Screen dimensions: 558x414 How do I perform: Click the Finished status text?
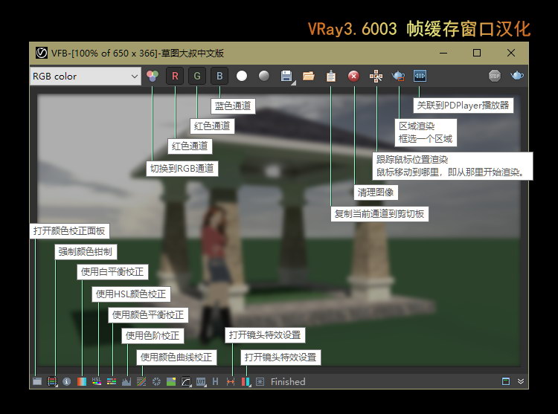[x=288, y=381]
